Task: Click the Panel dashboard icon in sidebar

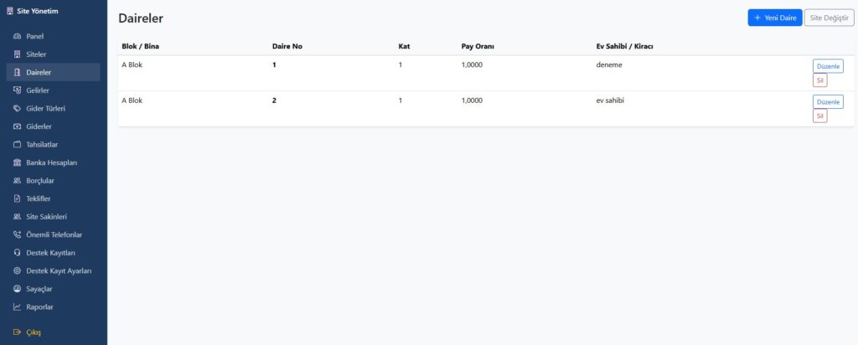Action: (x=18, y=36)
